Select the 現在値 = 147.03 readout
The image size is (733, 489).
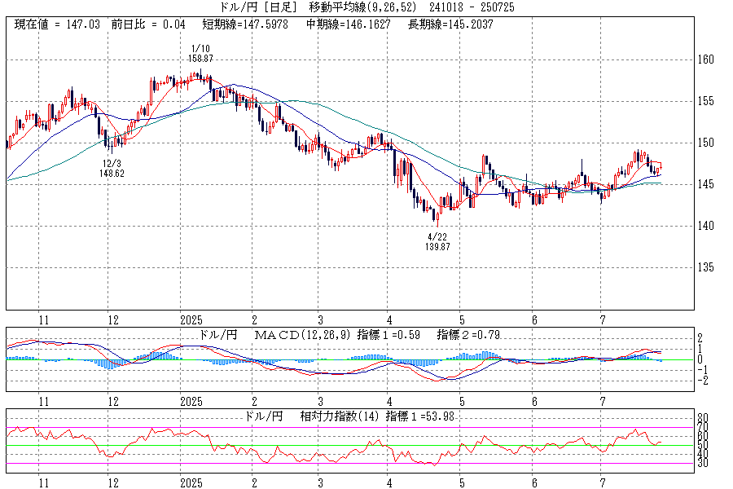[x=57, y=24]
